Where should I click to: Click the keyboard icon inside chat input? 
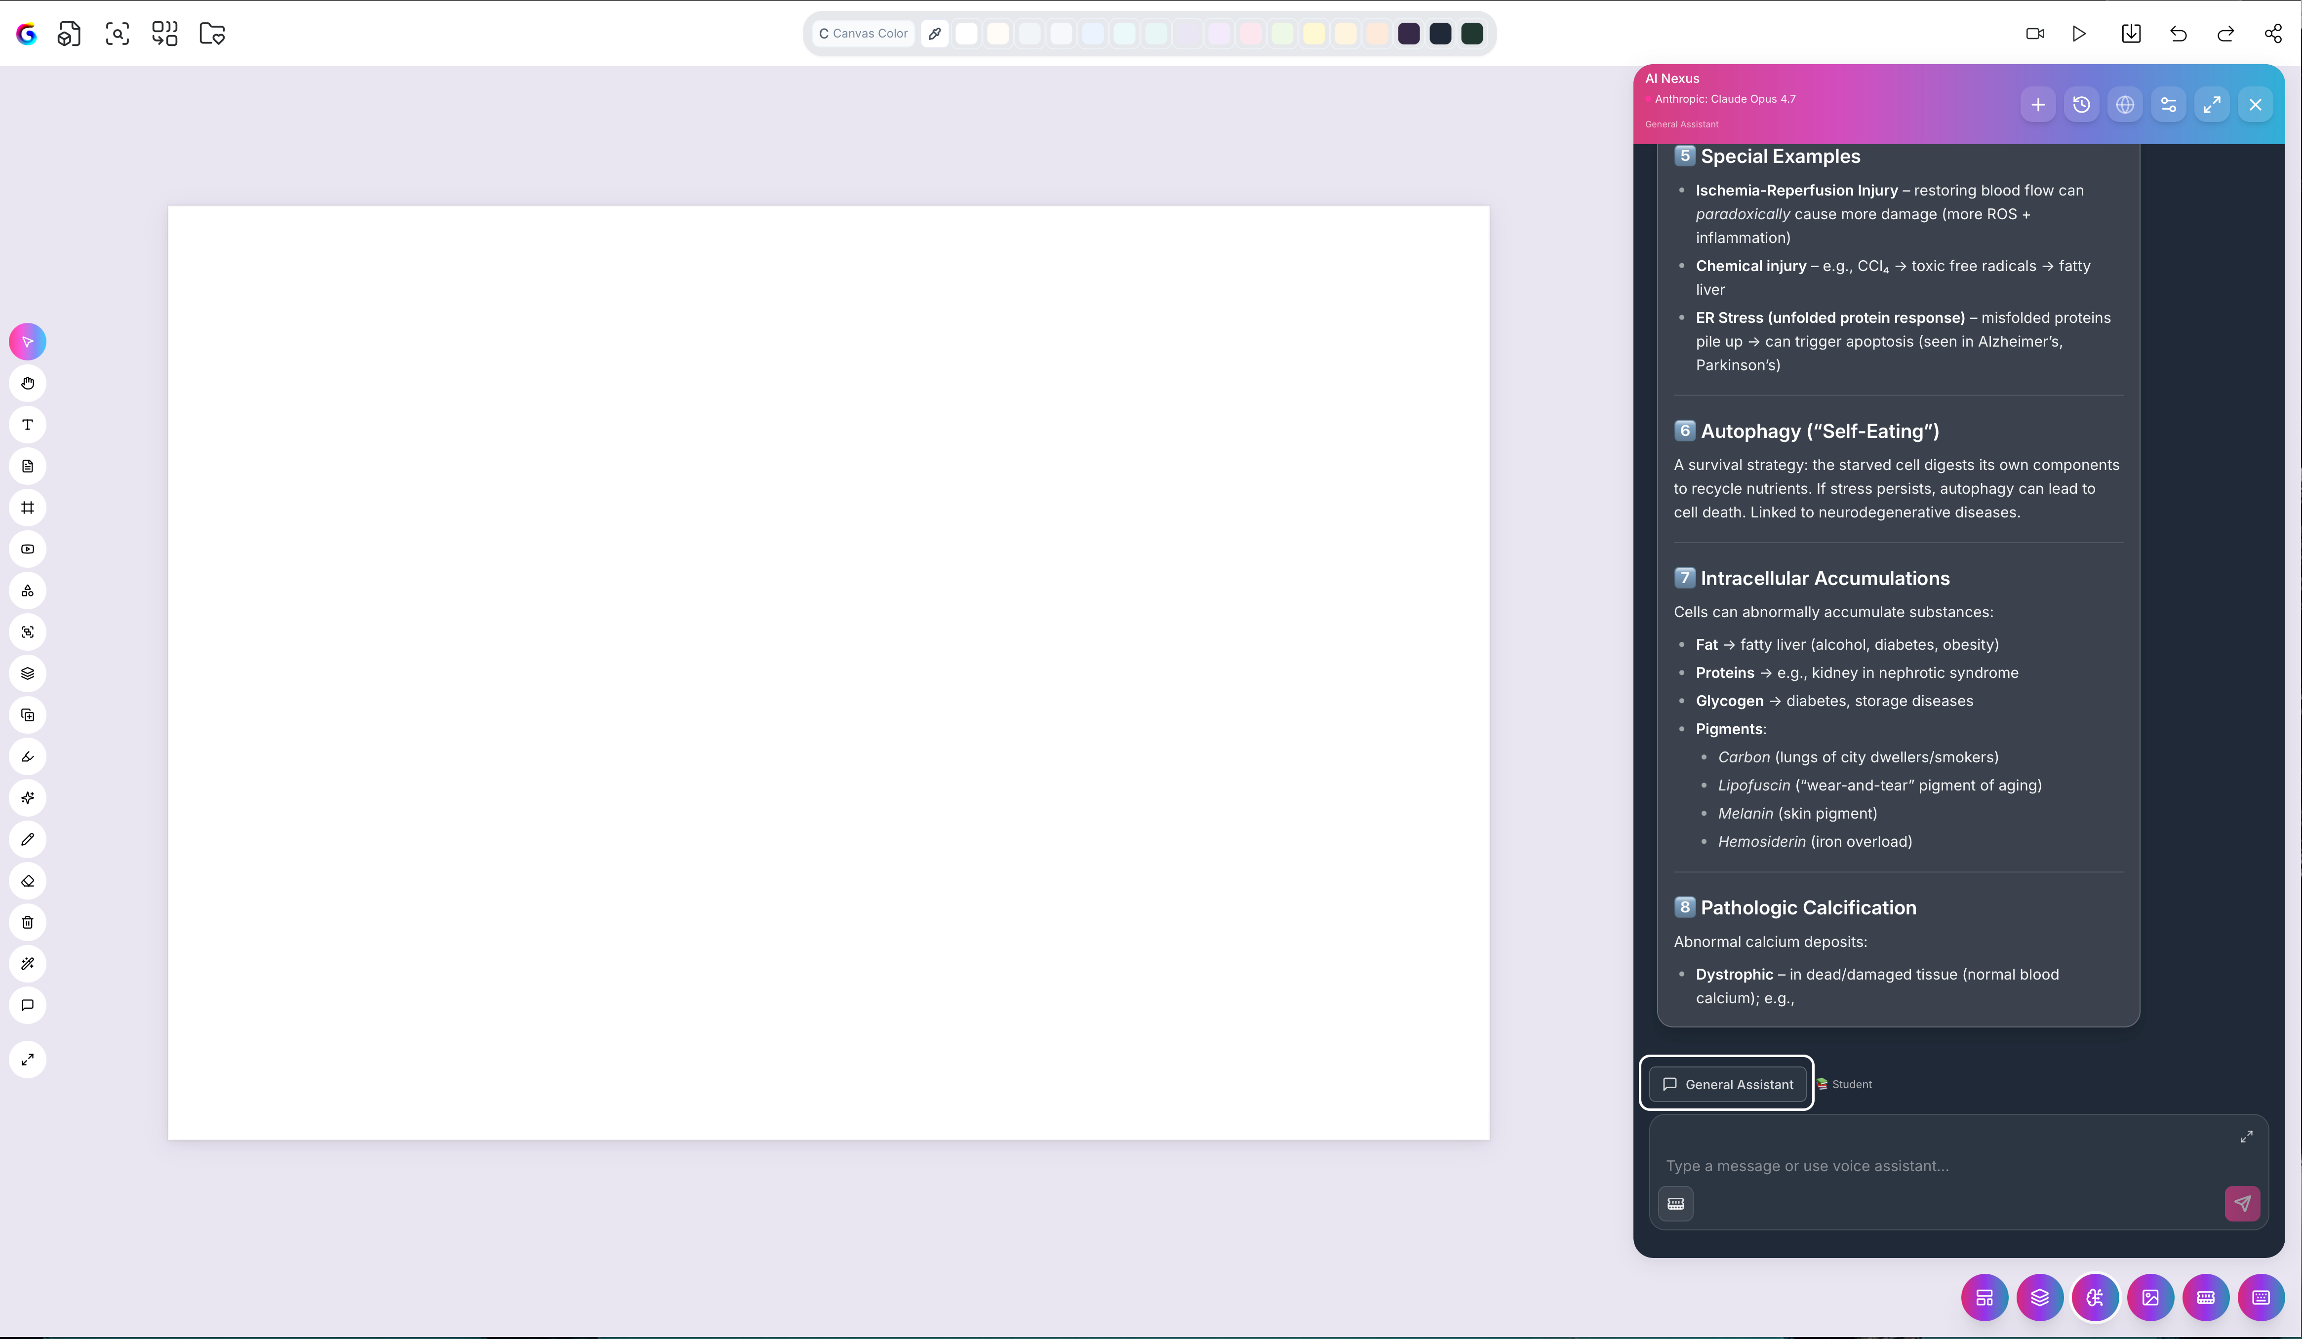tap(1675, 1204)
